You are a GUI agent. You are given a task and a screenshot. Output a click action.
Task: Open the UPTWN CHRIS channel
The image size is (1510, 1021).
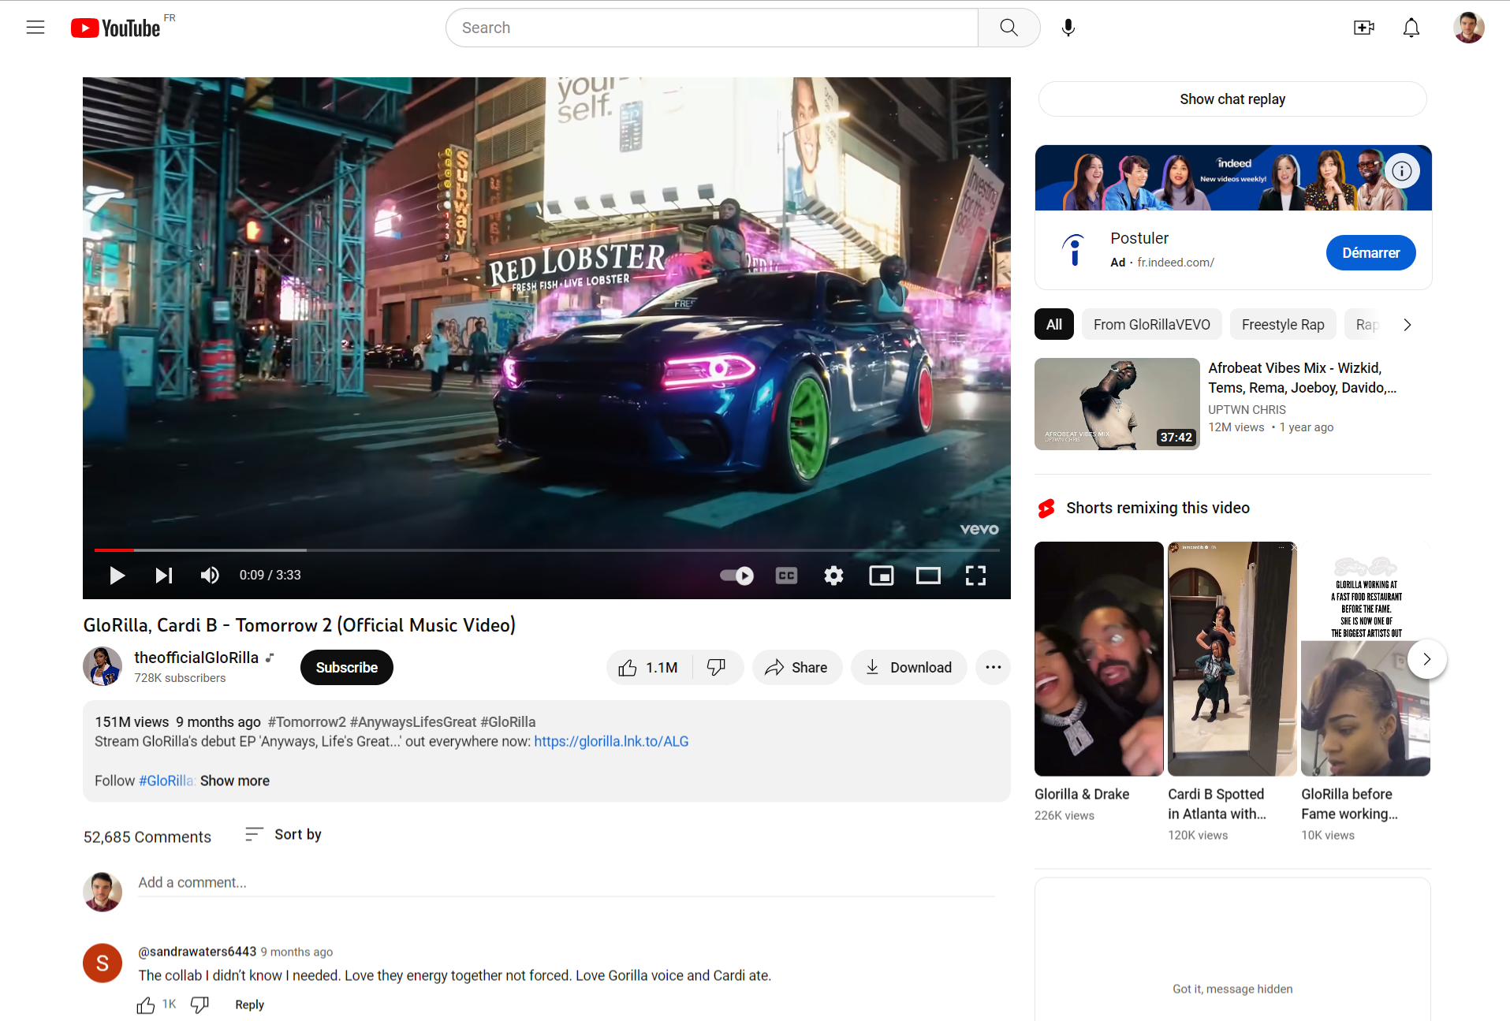(1247, 410)
